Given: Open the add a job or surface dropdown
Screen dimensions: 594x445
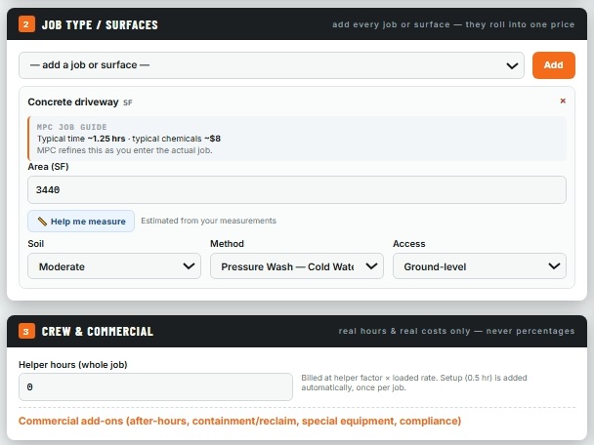Looking at the screenshot, I should pyautogui.click(x=272, y=65).
